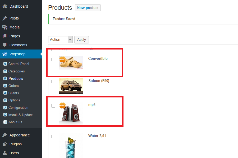The height and width of the screenshot is (158, 238).
Task: Click the Wopshop logo icon
Action: [5, 54]
